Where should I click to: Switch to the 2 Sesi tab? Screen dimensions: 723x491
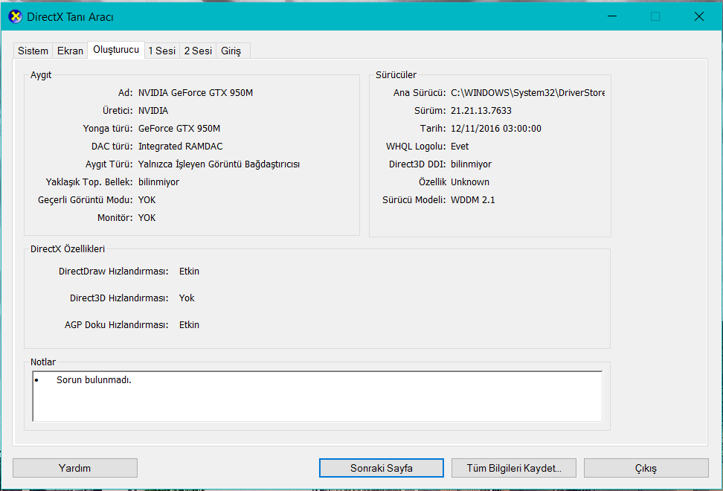click(198, 51)
